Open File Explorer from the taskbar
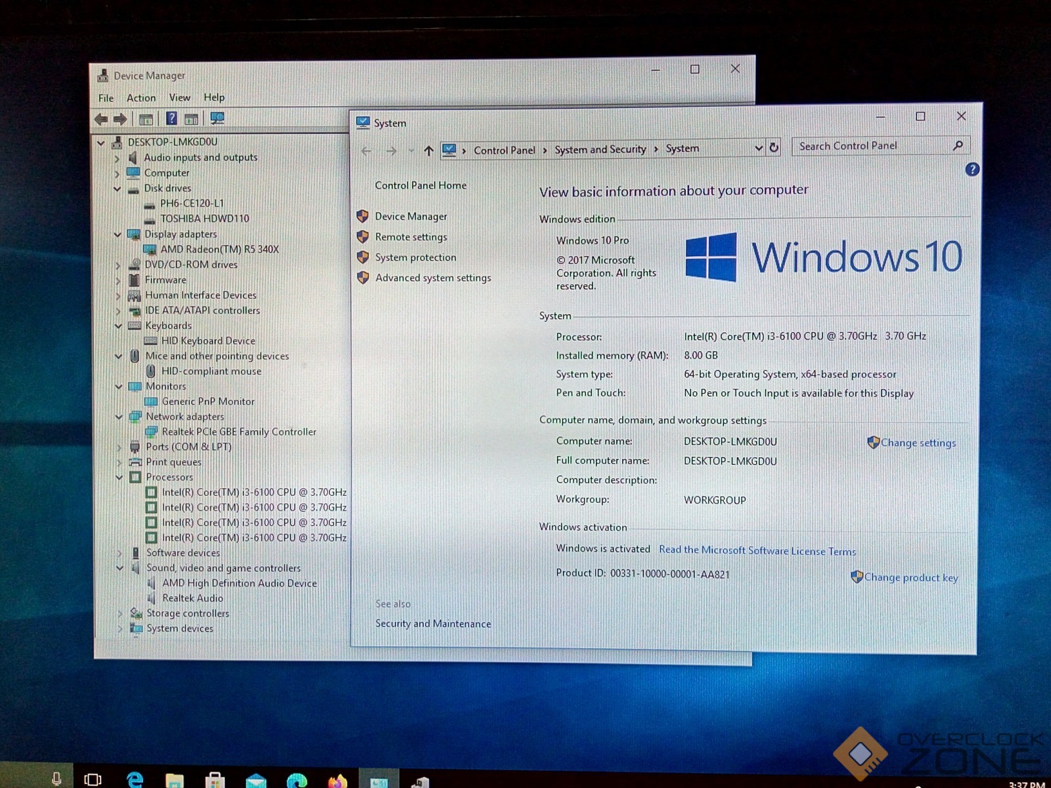This screenshot has height=788, width=1051. pyautogui.click(x=175, y=780)
